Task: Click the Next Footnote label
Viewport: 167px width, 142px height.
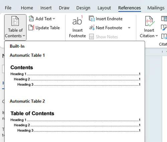Action: (109, 28)
